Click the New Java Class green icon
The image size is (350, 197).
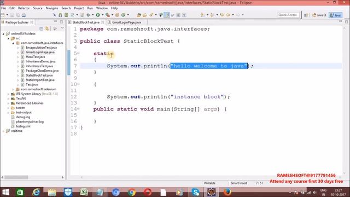(x=123, y=15)
